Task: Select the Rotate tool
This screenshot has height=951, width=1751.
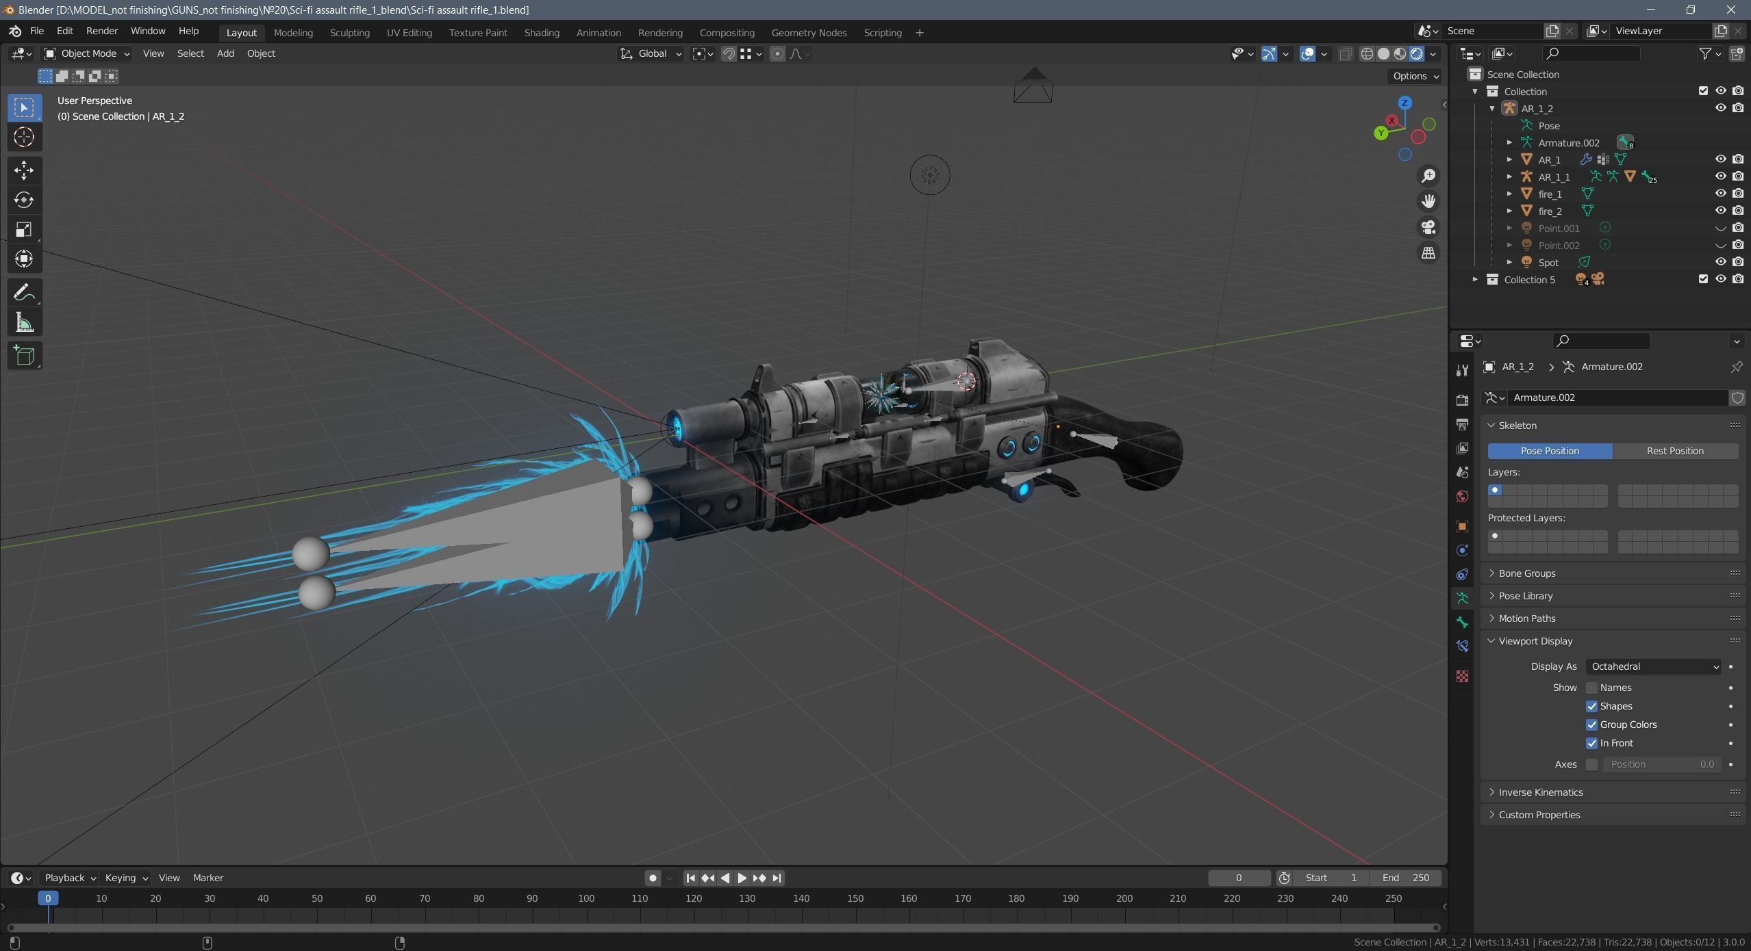Action: pyautogui.click(x=24, y=200)
